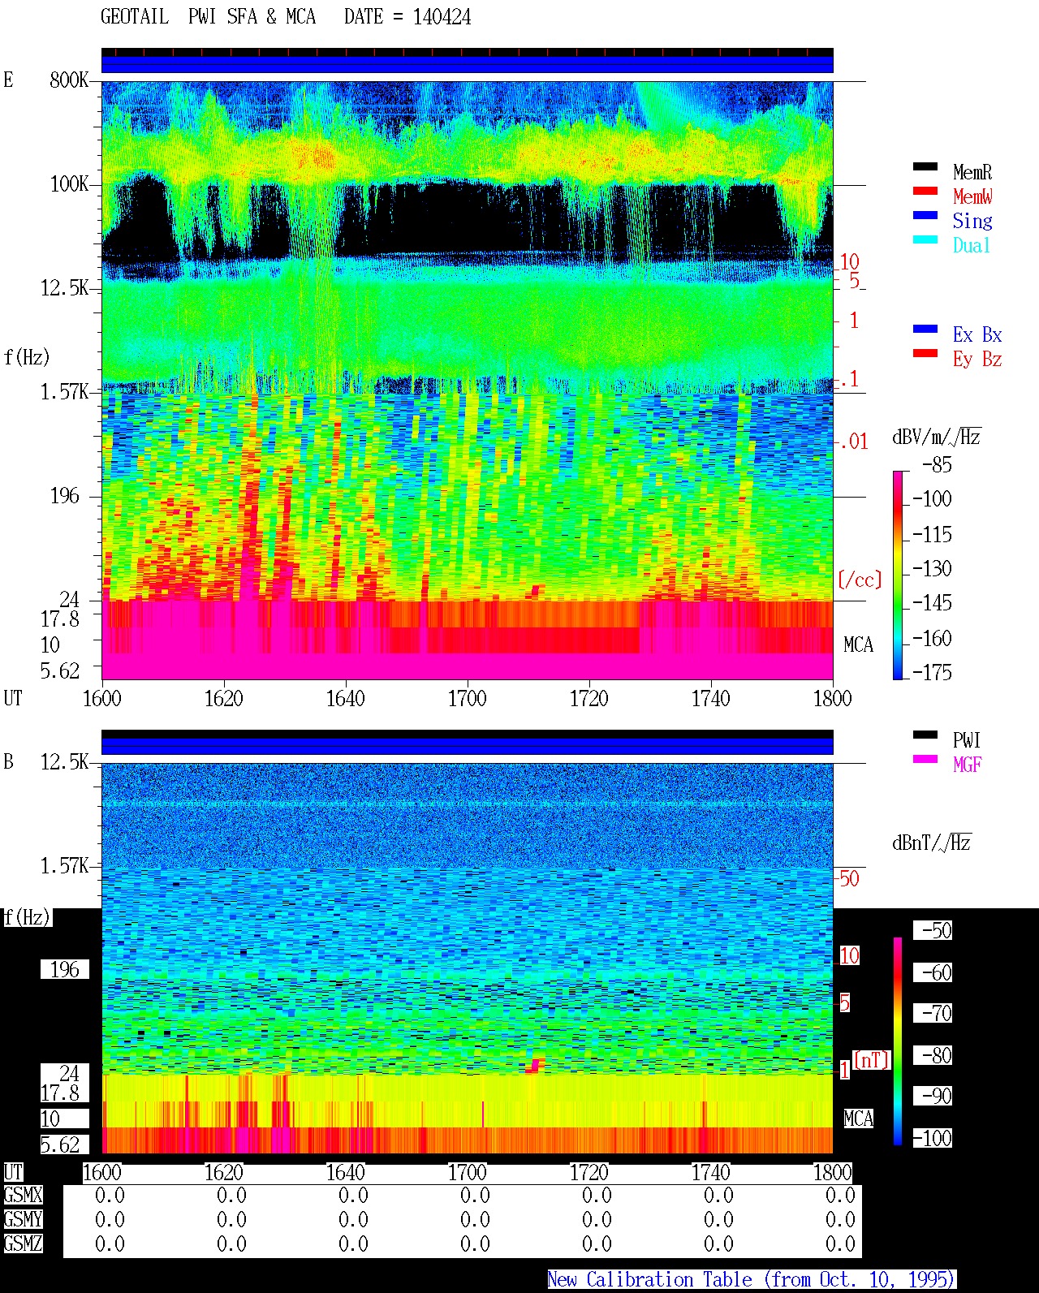The width and height of the screenshot is (1039, 1293).
Task: Click the '12.5K' label on B panel
Action: point(65,762)
